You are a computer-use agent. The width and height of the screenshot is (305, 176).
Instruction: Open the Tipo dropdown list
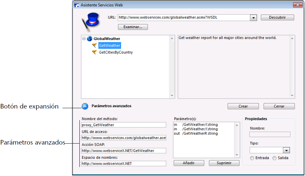tap(286, 150)
